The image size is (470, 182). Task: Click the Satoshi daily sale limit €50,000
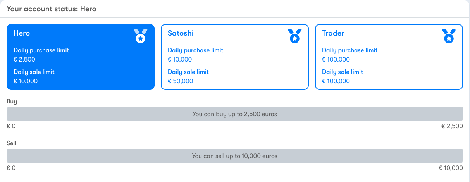[x=181, y=81]
